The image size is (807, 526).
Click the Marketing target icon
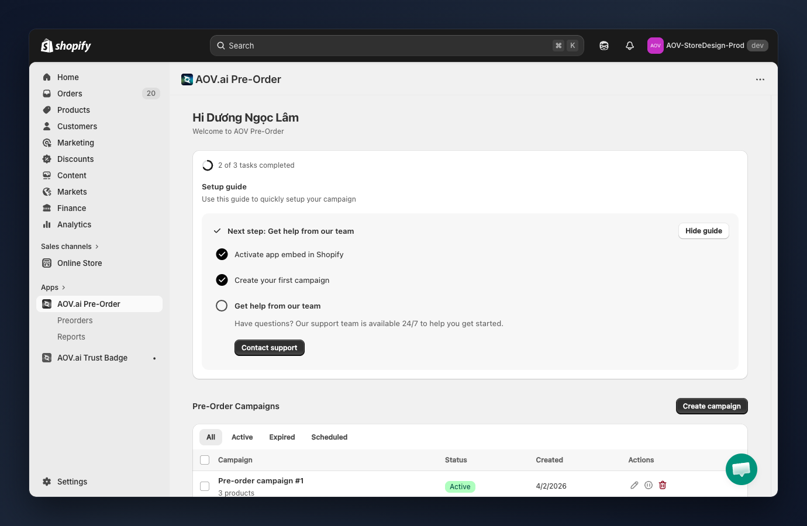pos(47,143)
